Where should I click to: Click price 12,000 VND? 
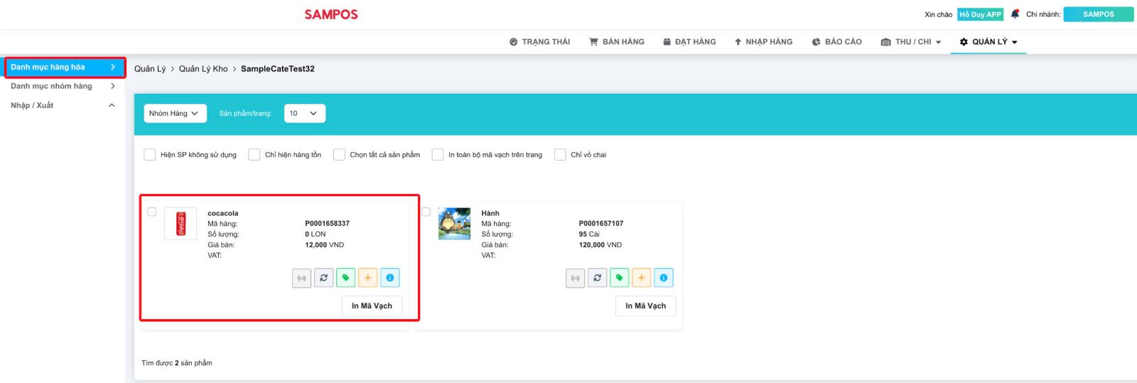325,245
